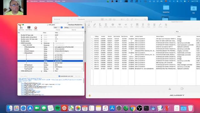This screenshot has width=200, height=113.
Task: Open Hackintool Extensions section
Action: 113,25
